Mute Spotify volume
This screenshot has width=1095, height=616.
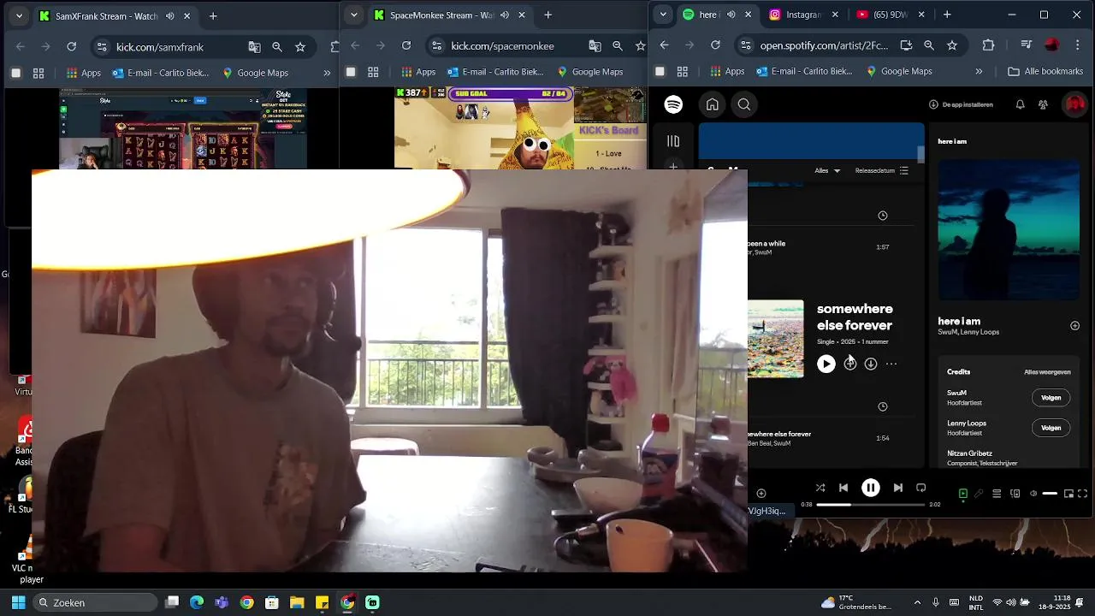click(1033, 494)
